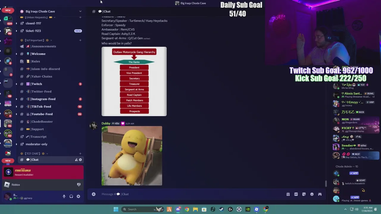Open User Settings gear icon

coord(78,196)
